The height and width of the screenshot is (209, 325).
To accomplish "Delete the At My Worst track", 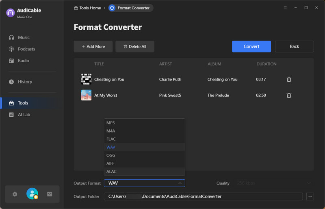I will tap(289, 95).
